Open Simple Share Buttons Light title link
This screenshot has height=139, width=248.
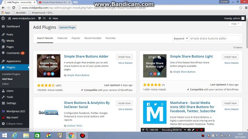click(x=191, y=56)
